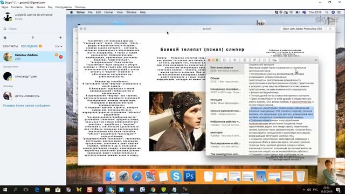Delete note with Notes trash icon
The image size is (345, 194).
[244, 60]
